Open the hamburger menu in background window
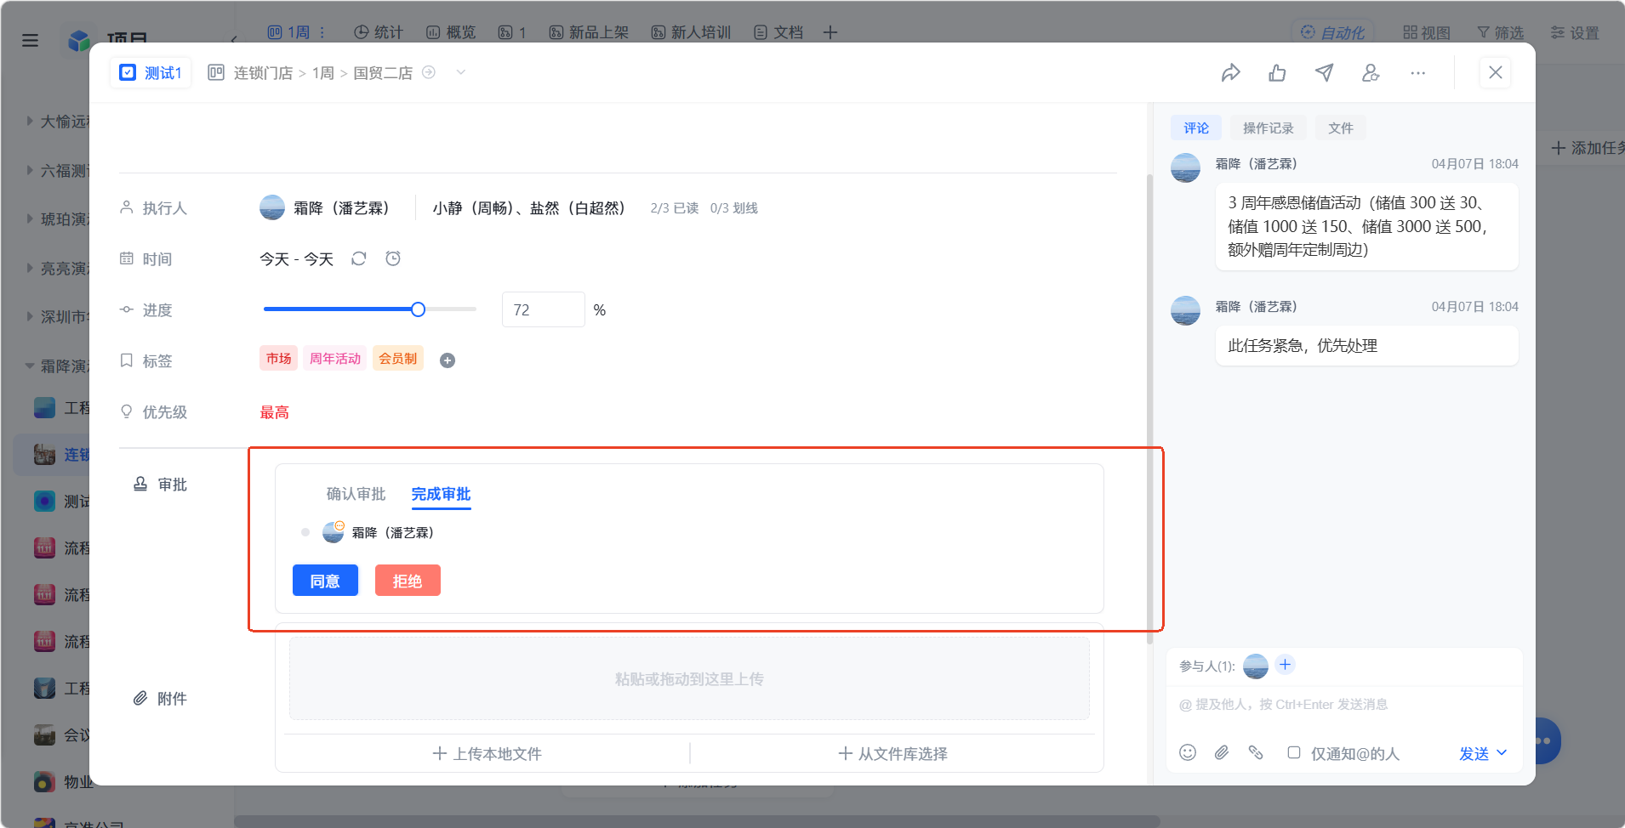The width and height of the screenshot is (1625, 828). point(30,40)
